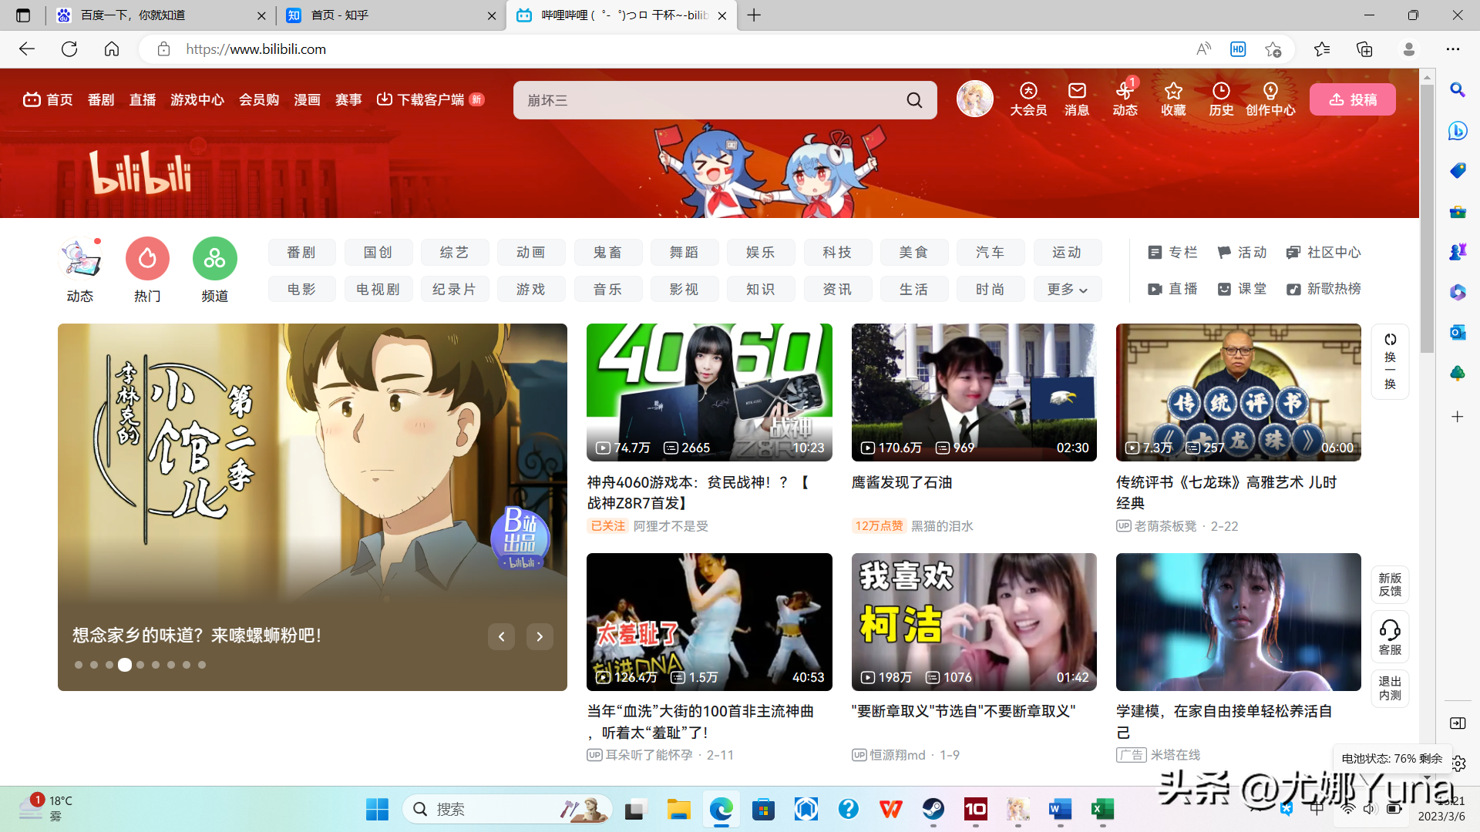Open the 传统评书 七龙珠 video thumbnail
Viewport: 1480px width, 832px height.
coord(1239,392)
